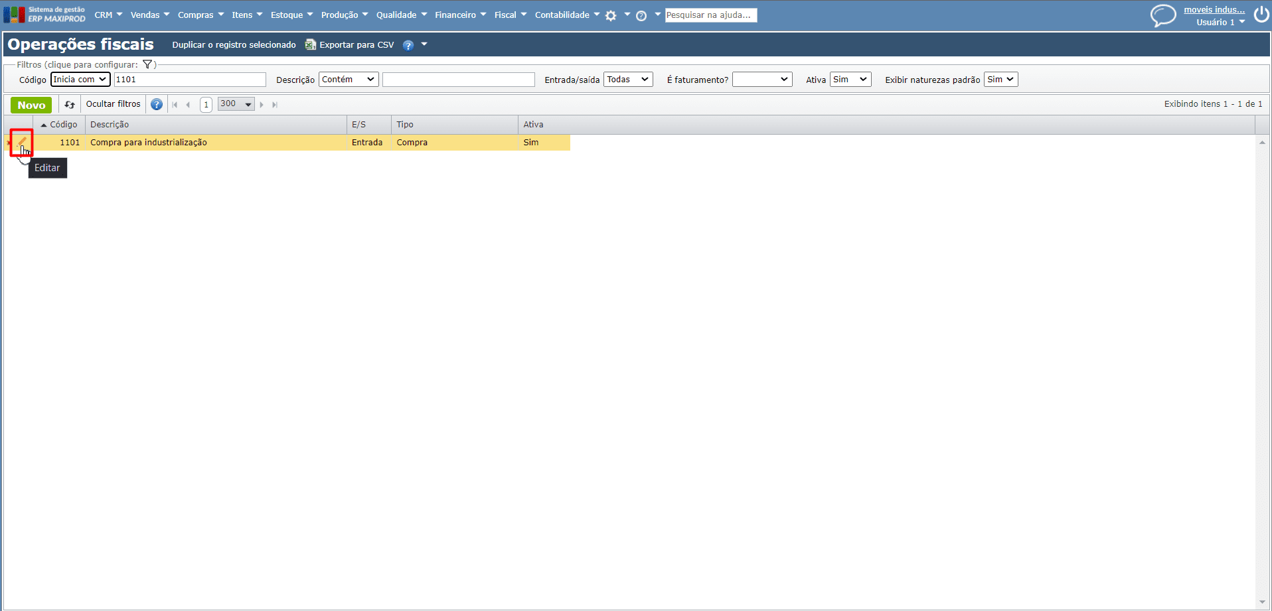Open the Compras menu
The height and width of the screenshot is (611, 1272).
coord(200,15)
